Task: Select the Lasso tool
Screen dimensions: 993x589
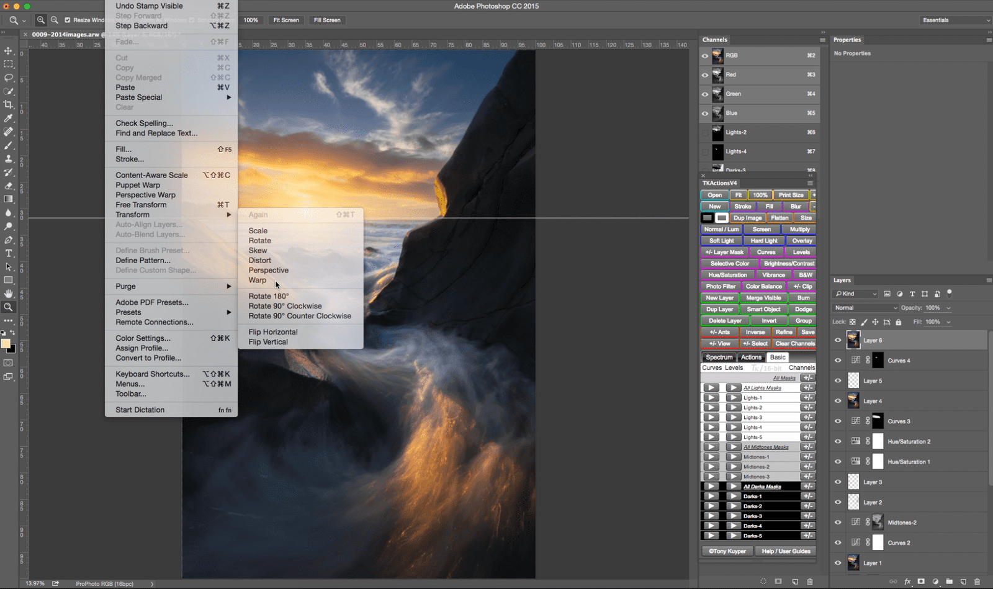Action: [9, 78]
